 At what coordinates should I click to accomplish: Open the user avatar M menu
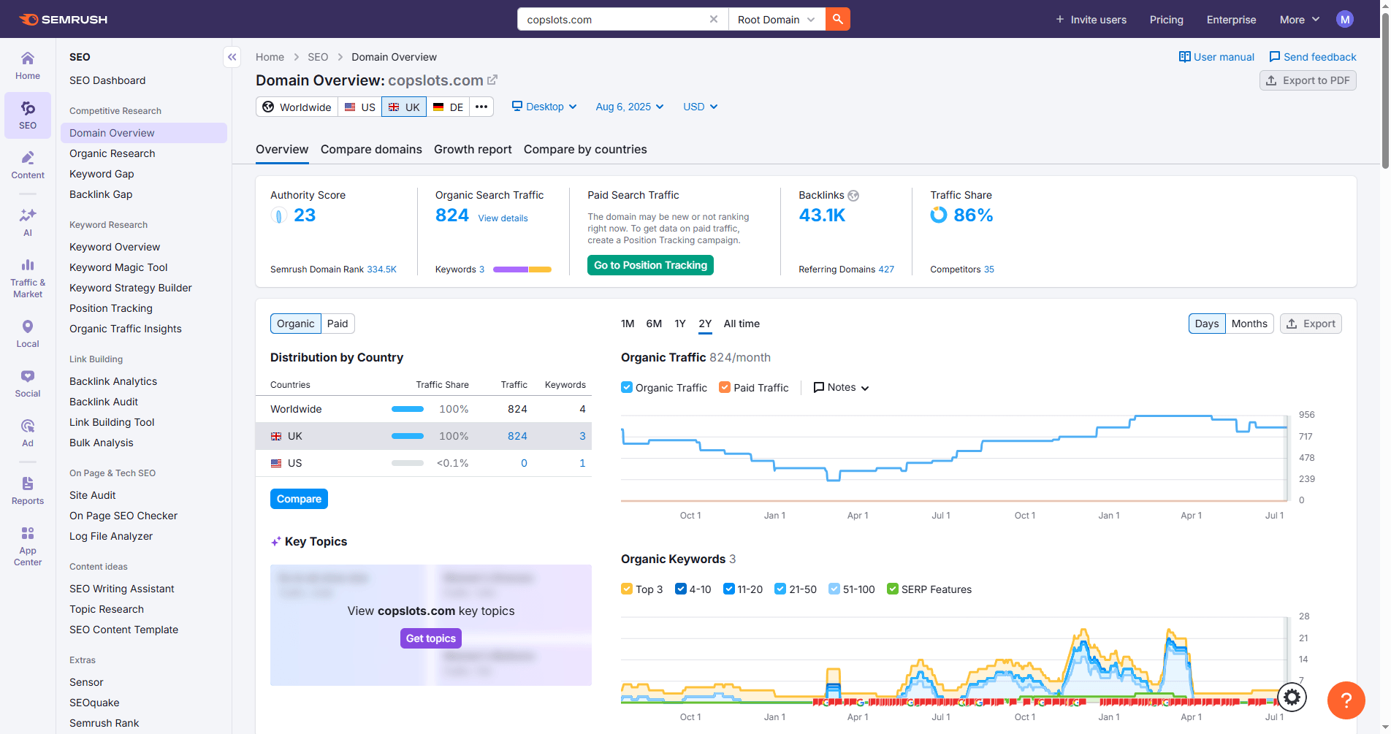pos(1345,20)
